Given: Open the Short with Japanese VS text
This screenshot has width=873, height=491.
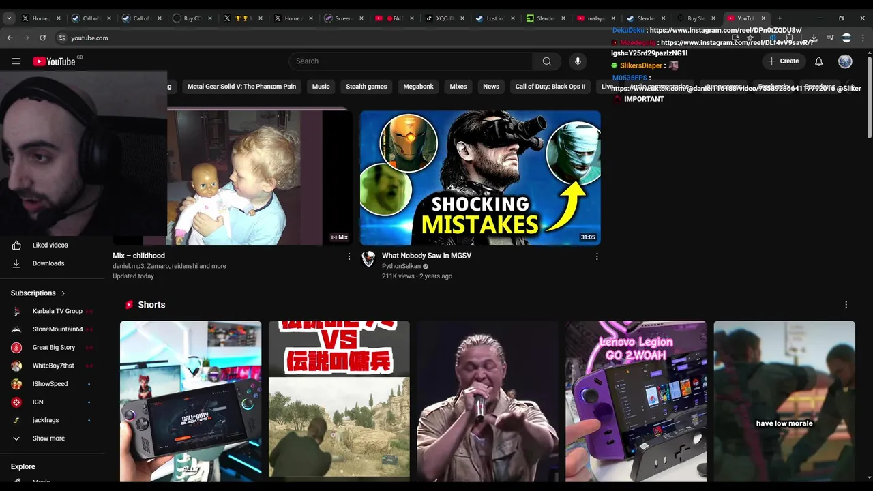Looking at the screenshot, I should [339, 402].
